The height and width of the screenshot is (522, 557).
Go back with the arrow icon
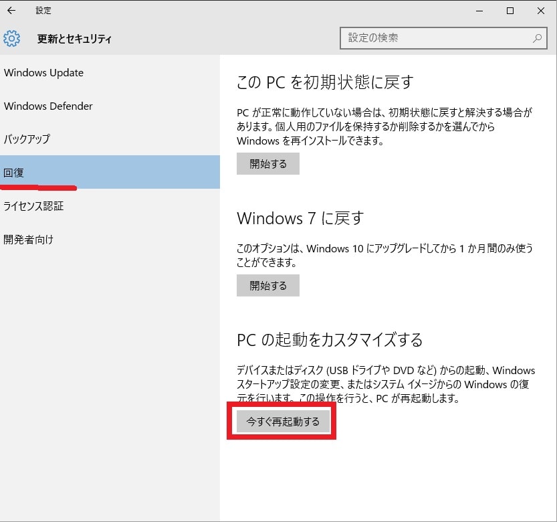pyautogui.click(x=11, y=11)
